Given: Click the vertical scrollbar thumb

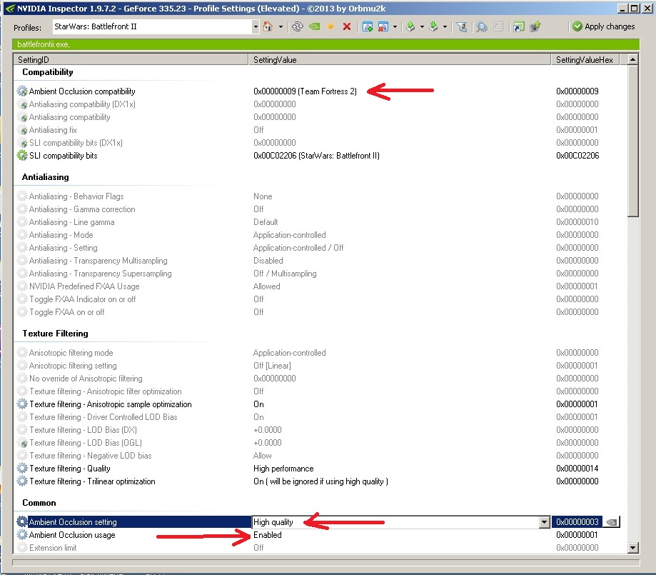Looking at the screenshot, I should (x=633, y=141).
